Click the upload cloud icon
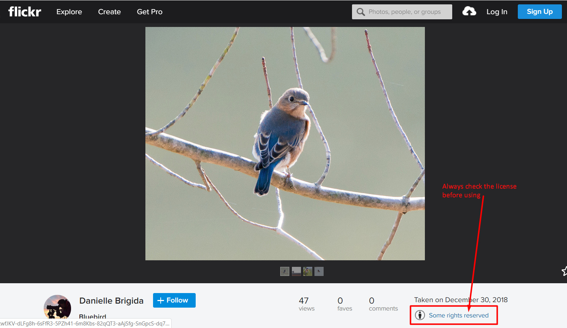Image resolution: width=567 pixels, height=328 pixels. click(469, 12)
